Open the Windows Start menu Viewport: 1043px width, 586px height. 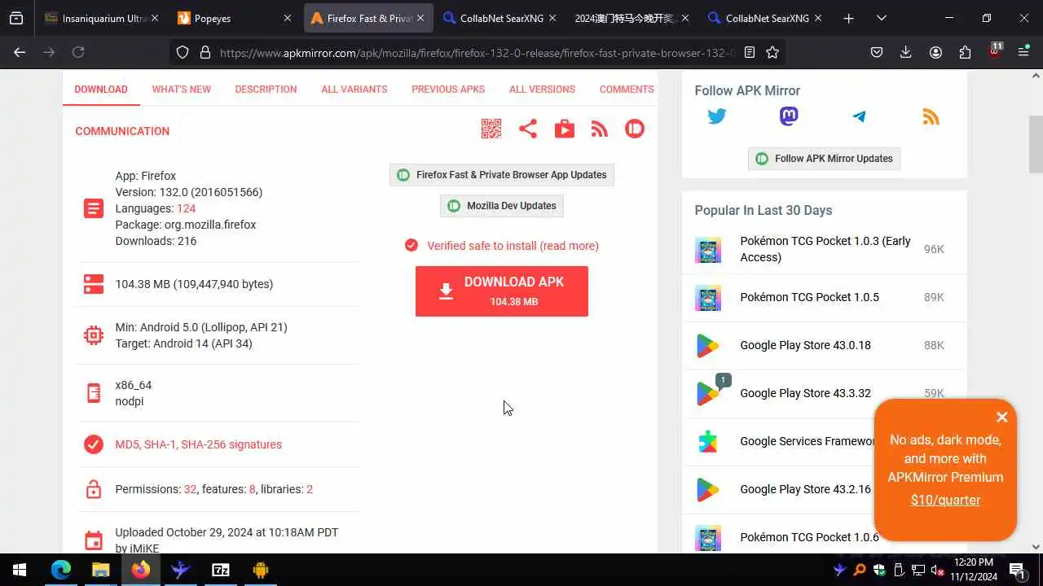point(20,570)
